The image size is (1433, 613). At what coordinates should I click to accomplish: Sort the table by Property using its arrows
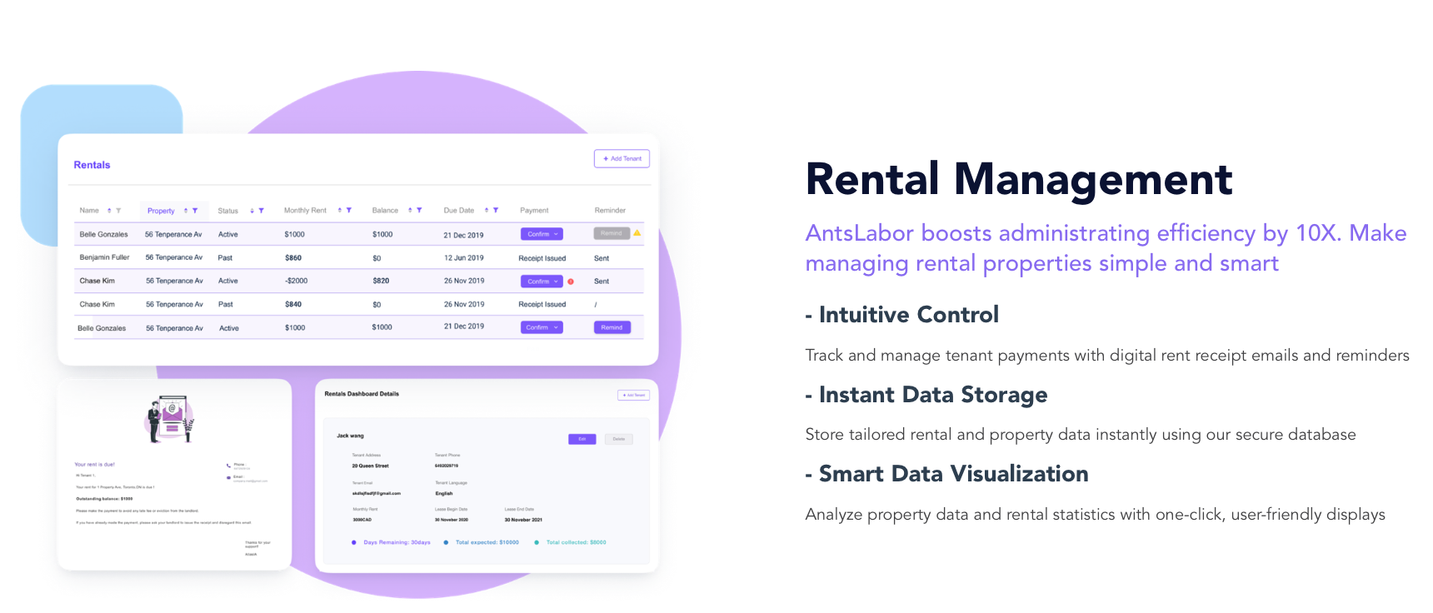(x=186, y=211)
